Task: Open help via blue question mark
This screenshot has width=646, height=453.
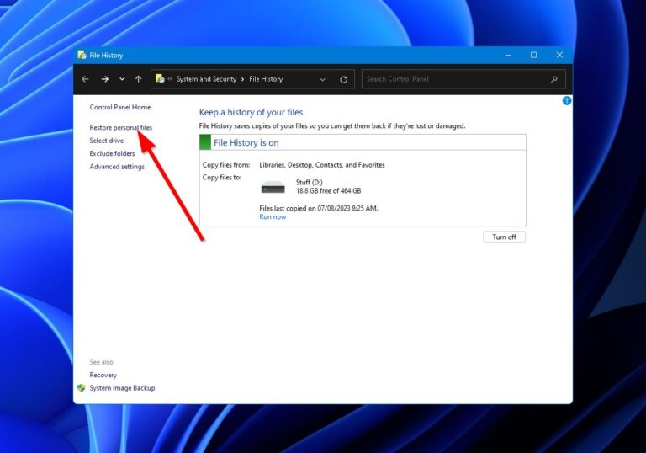Action: coord(566,100)
